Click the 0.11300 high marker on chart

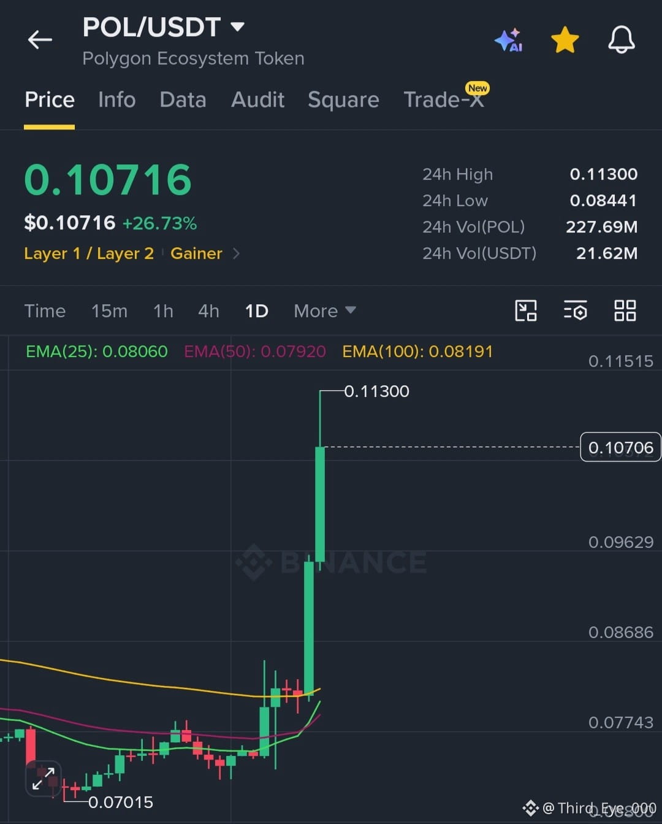point(376,391)
